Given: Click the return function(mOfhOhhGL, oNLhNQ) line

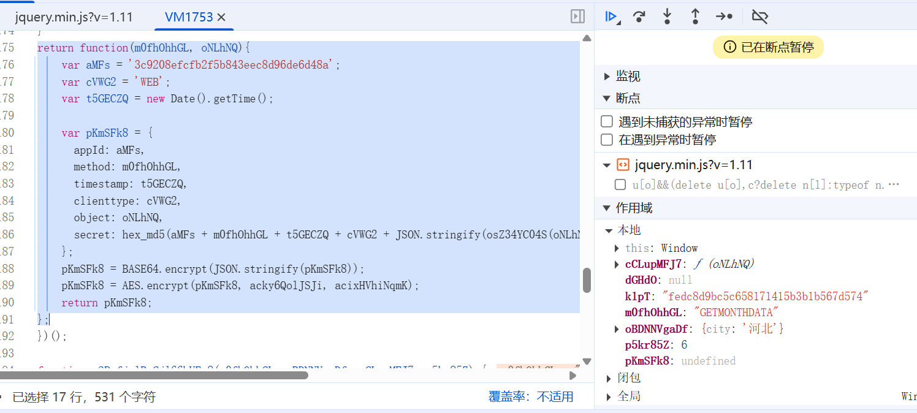Looking at the screenshot, I should pos(143,48).
